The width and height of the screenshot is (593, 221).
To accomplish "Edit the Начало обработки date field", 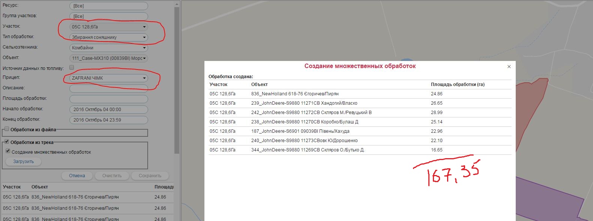I will (108, 110).
